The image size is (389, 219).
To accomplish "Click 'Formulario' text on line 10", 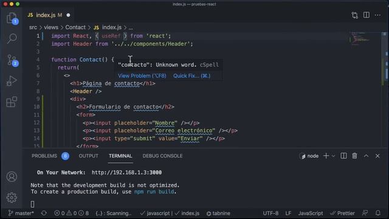I will pyautogui.click(x=105, y=107).
